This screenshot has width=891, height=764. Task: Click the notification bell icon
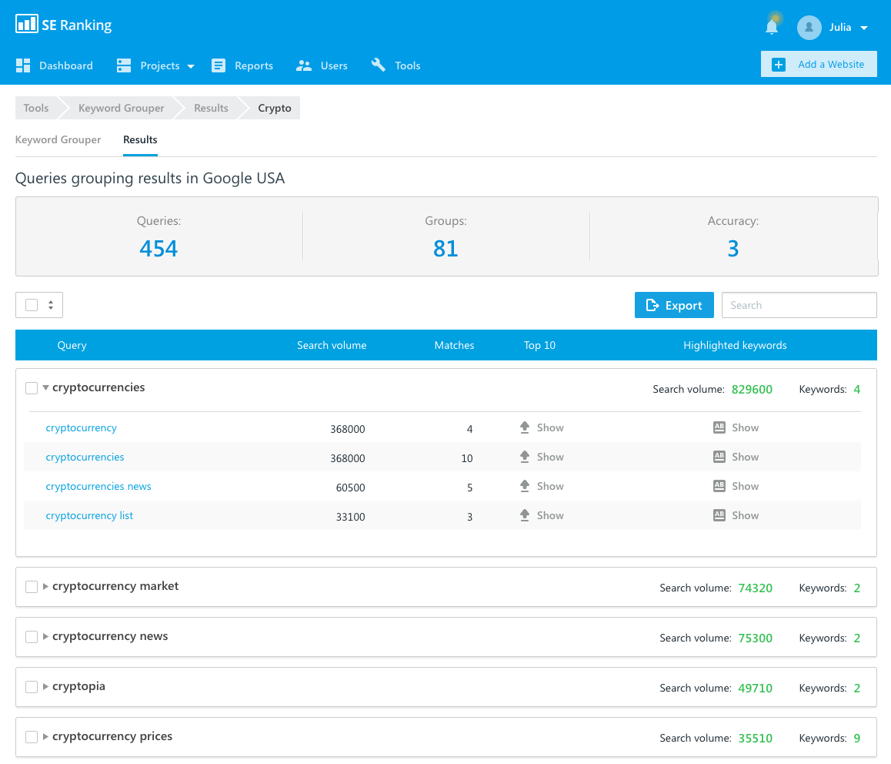pyautogui.click(x=771, y=27)
